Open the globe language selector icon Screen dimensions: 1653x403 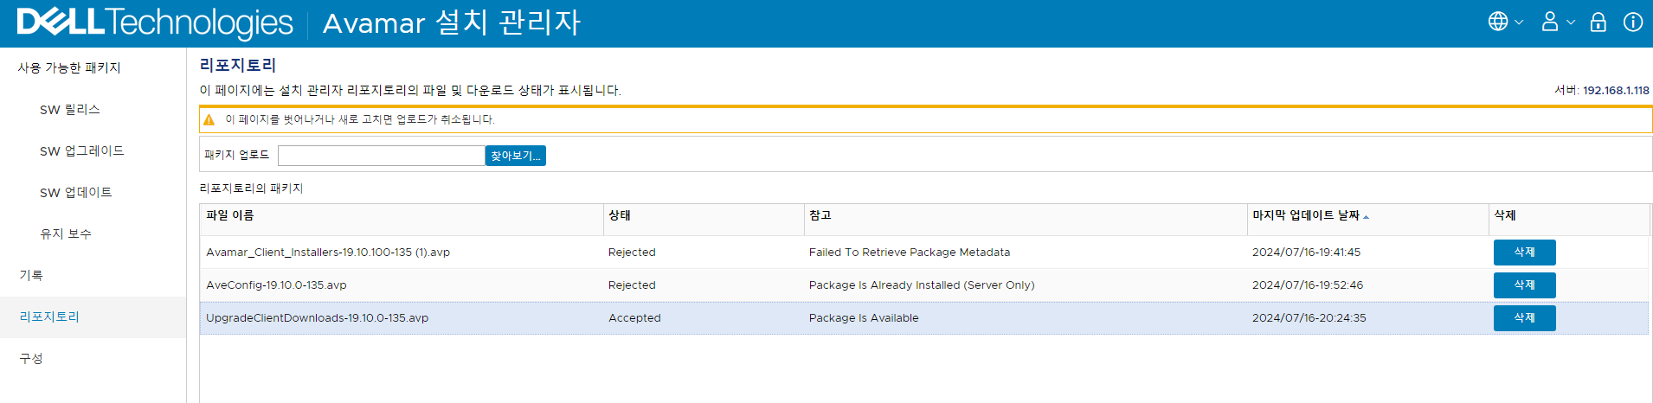(x=1498, y=22)
